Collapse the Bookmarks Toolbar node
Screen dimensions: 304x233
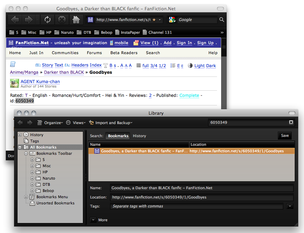pyautogui.click(x=26, y=153)
